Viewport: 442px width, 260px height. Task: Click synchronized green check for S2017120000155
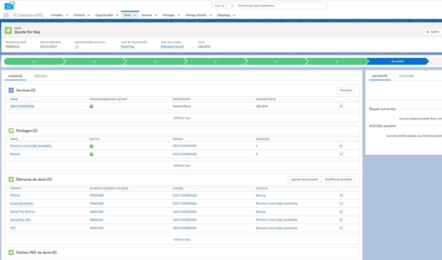92,106
